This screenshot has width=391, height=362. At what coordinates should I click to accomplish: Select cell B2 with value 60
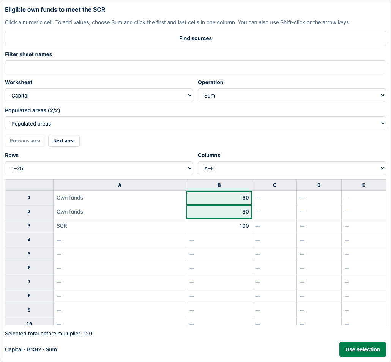(219, 212)
